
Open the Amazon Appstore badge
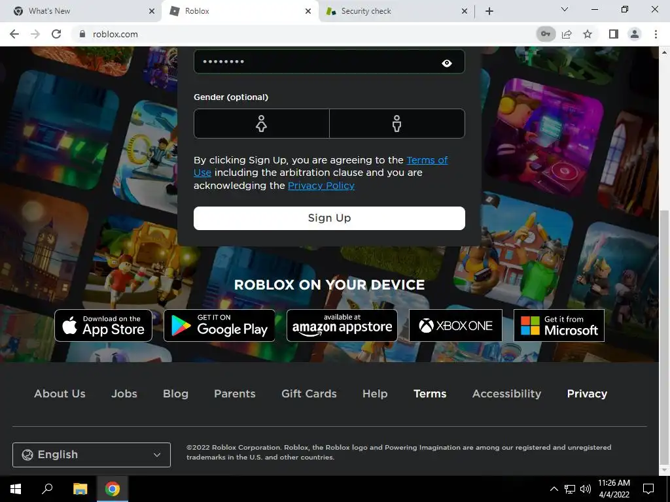tap(342, 326)
